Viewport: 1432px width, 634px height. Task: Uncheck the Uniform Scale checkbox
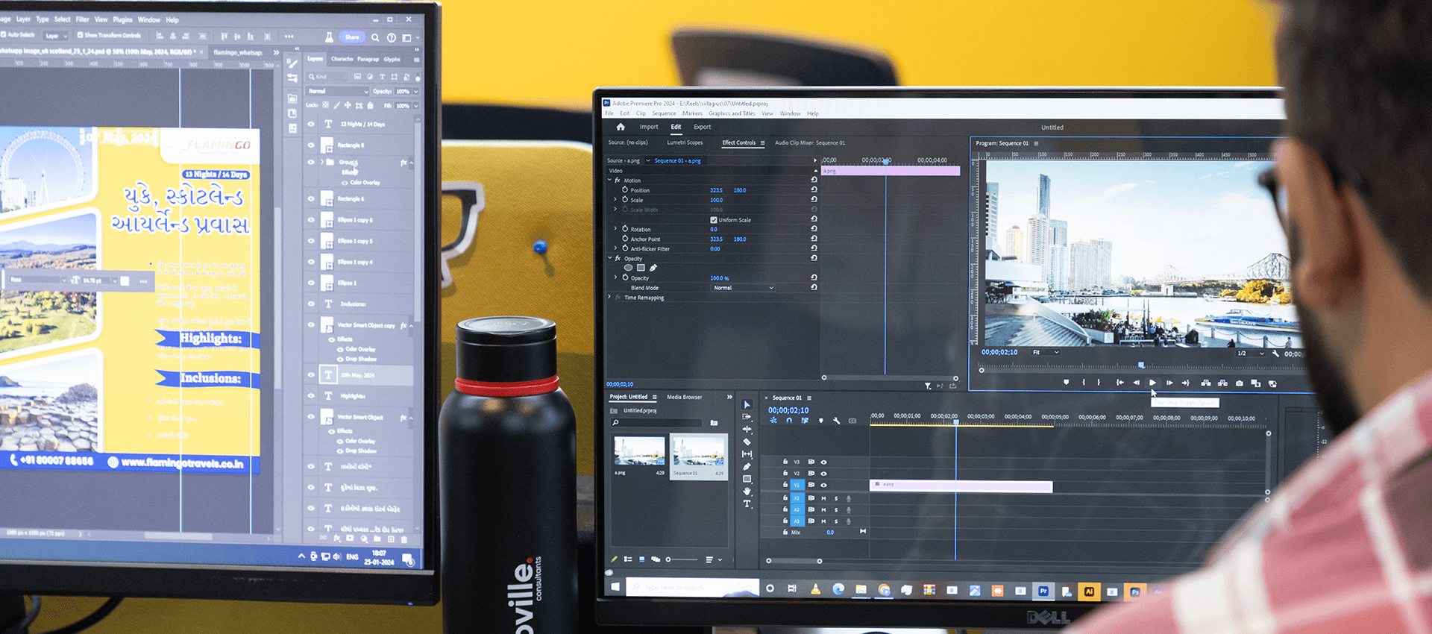[x=714, y=220]
